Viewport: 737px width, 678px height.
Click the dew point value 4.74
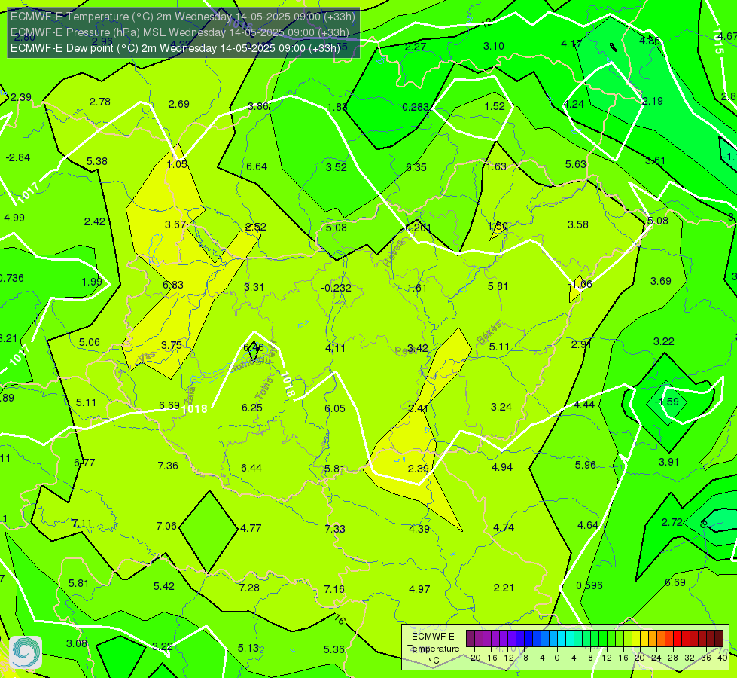point(504,527)
